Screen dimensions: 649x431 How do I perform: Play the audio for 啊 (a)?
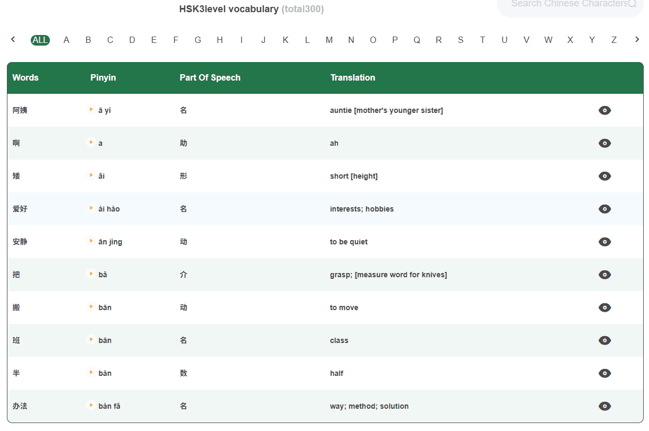[91, 143]
